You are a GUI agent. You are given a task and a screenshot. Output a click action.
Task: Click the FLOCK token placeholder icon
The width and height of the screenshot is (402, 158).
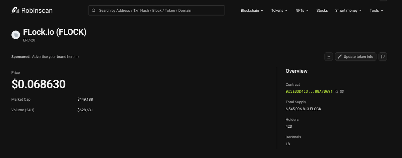[x=16, y=35]
